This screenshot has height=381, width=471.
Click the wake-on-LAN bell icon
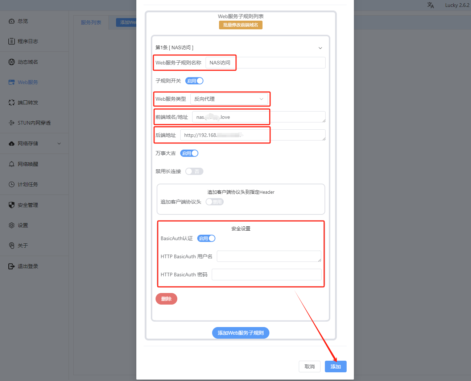[12, 164]
